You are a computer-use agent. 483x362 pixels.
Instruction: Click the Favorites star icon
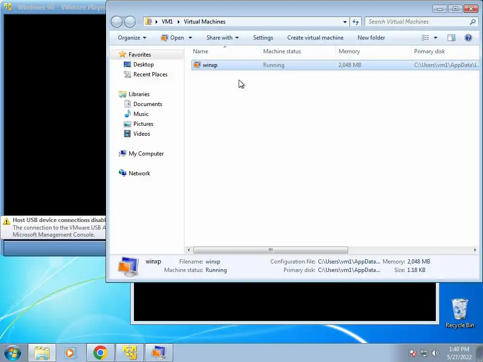tap(122, 55)
